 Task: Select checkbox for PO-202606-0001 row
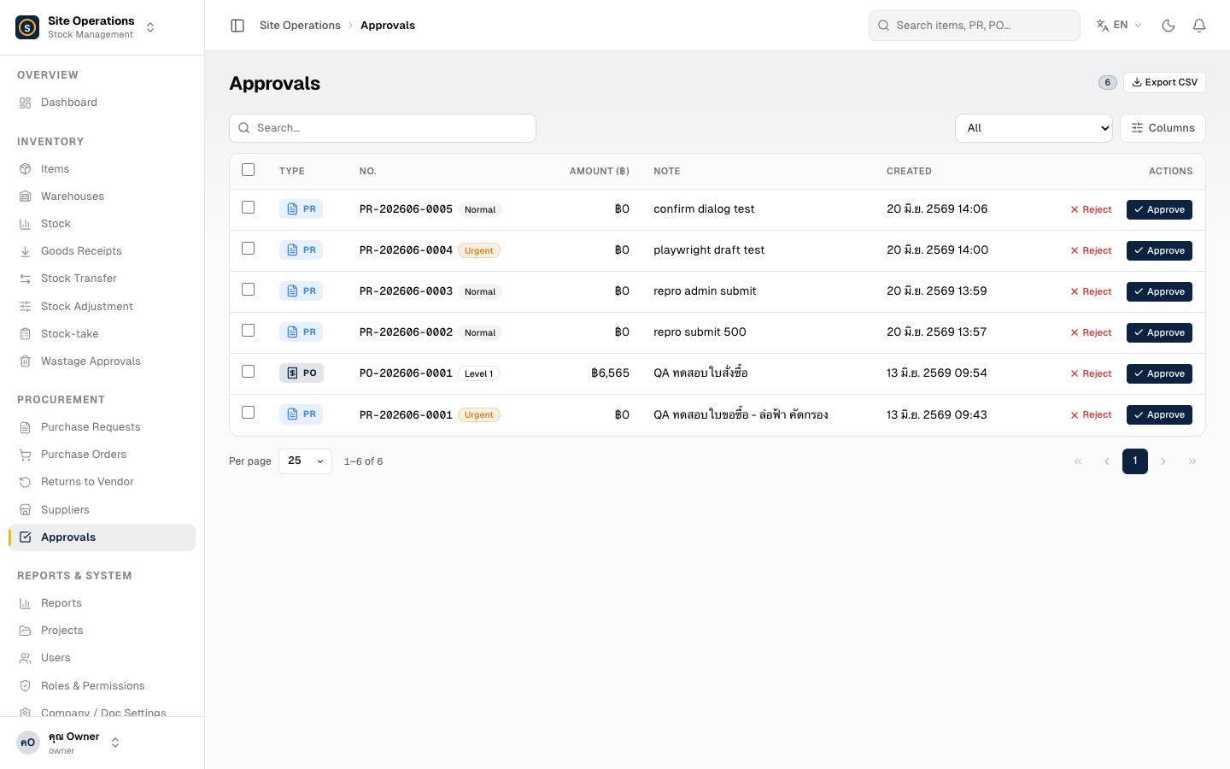click(x=249, y=372)
